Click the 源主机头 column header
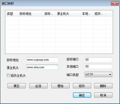120x104 pixels. click(68, 14)
